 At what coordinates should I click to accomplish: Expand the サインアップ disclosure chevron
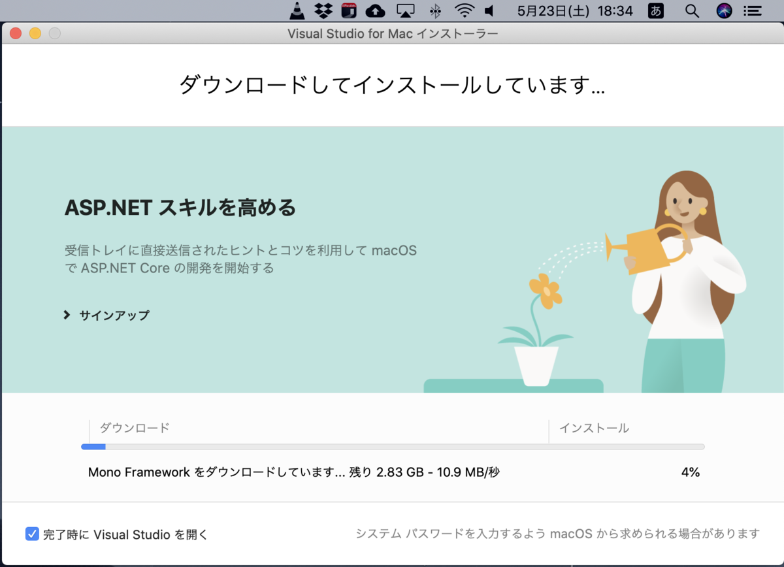(x=65, y=314)
